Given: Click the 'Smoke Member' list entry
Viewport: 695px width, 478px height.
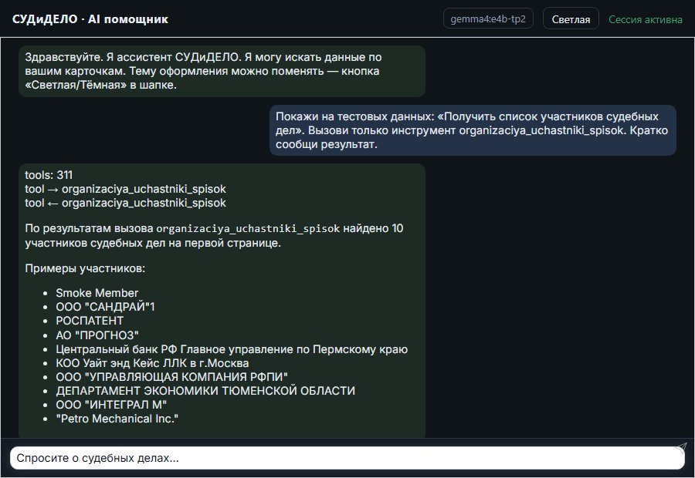Looking at the screenshot, I should point(97,293).
